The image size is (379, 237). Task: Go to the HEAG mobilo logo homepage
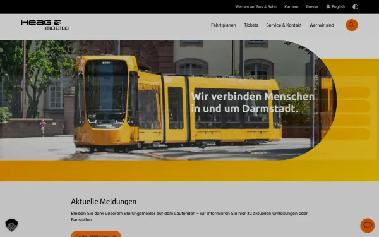point(45,25)
